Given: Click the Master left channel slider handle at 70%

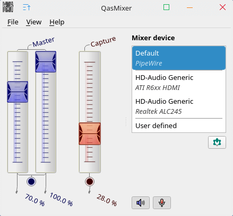Looking at the screenshot, I should click(x=18, y=92).
